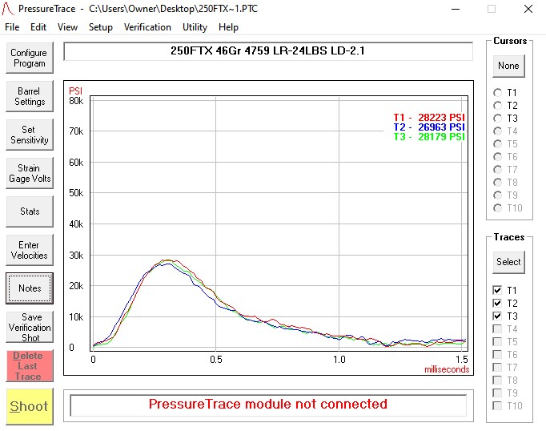Click the 'PressureTrace module not connected' status box
The height and width of the screenshot is (431, 546).
(x=268, y=405)
